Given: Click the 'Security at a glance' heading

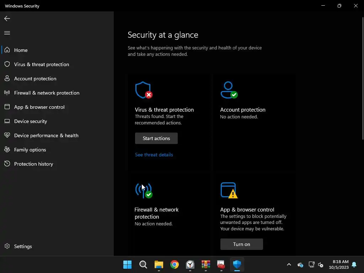Looking at the screenshot, I should [x=163, y=35].
